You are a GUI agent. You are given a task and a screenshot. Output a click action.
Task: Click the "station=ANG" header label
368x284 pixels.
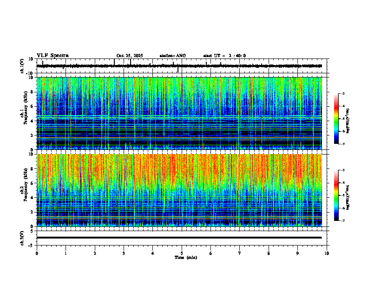tap(172, 56)
